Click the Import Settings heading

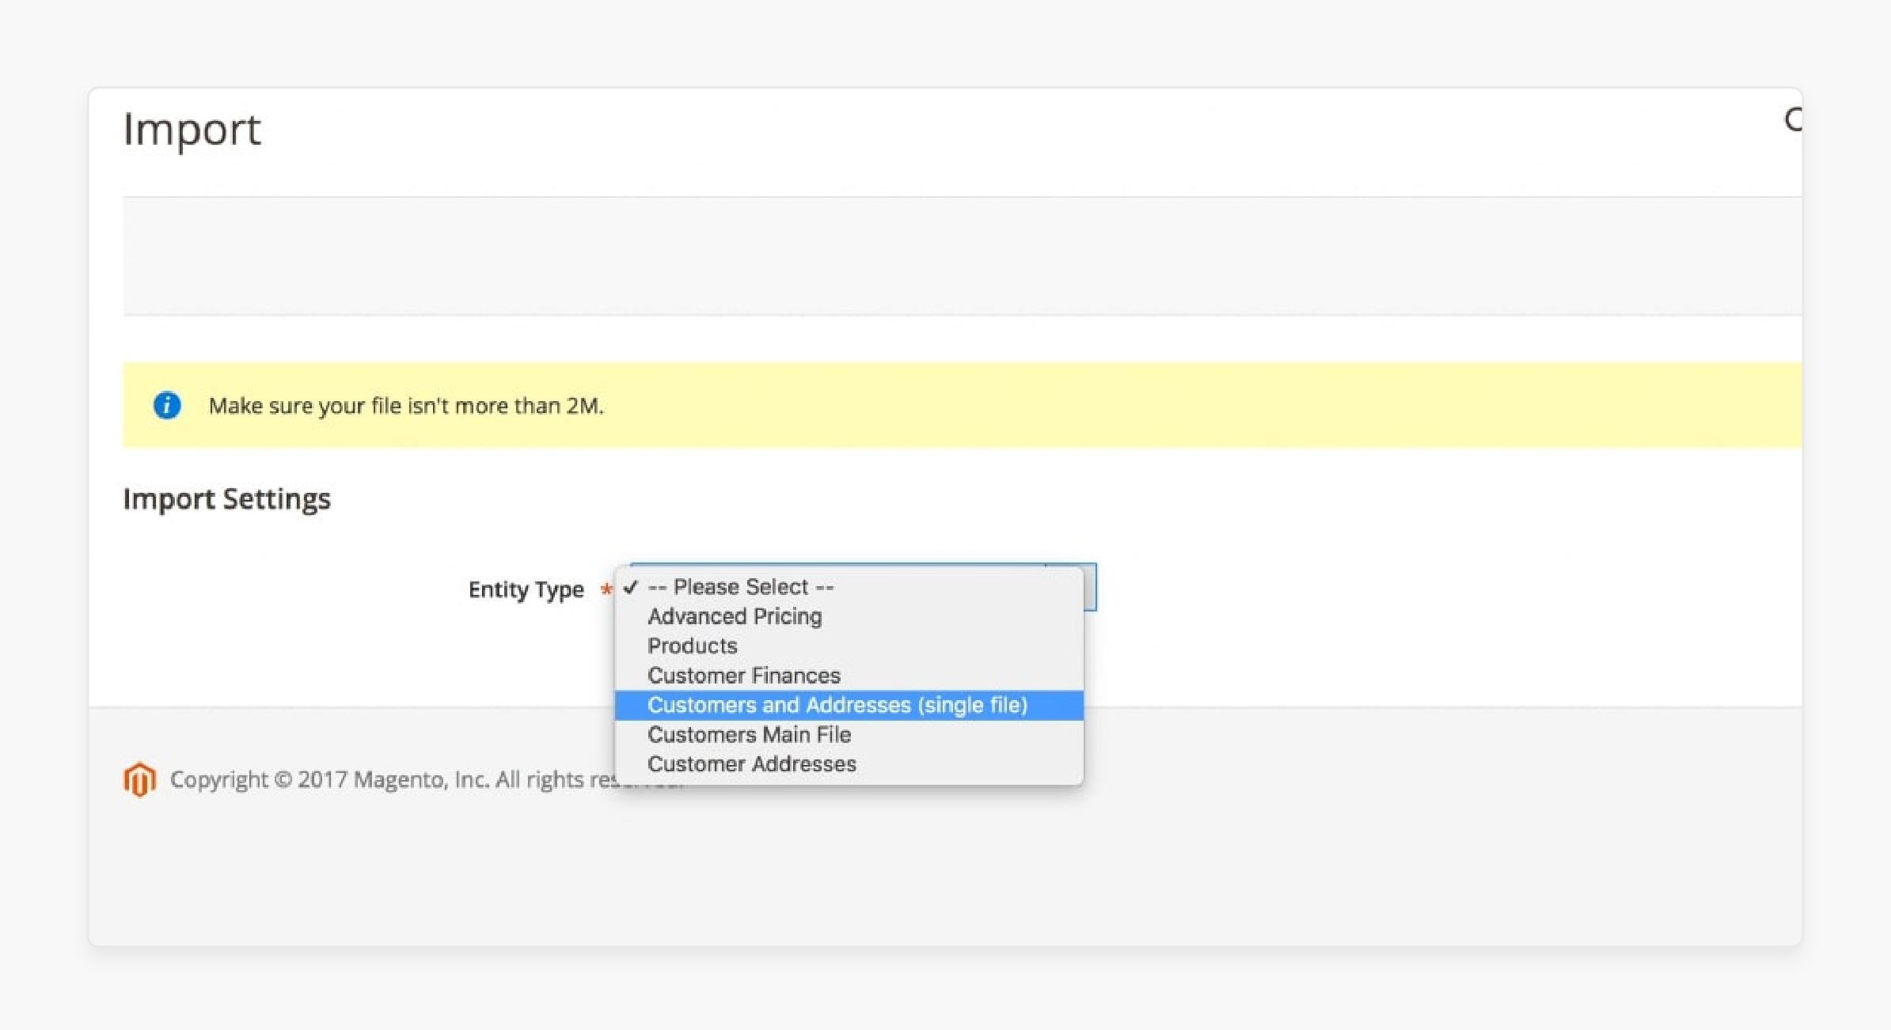point(227,499)
